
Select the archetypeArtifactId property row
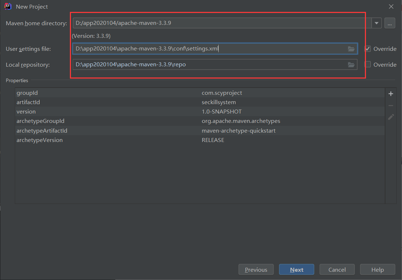pyautogui.click(x=200, y=130)
